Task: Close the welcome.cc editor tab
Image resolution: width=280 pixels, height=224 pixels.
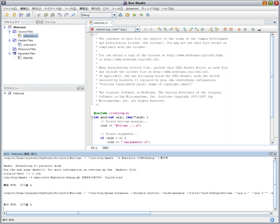Action: [111, 23]
